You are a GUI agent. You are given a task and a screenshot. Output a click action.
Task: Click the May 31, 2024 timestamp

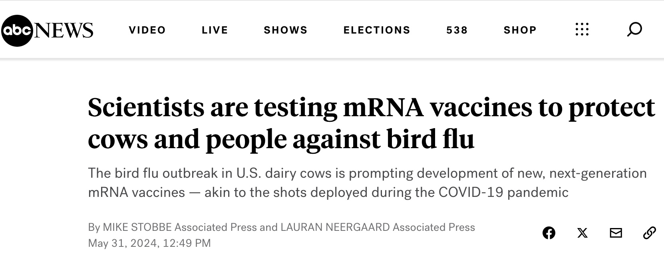click(149, 243)
